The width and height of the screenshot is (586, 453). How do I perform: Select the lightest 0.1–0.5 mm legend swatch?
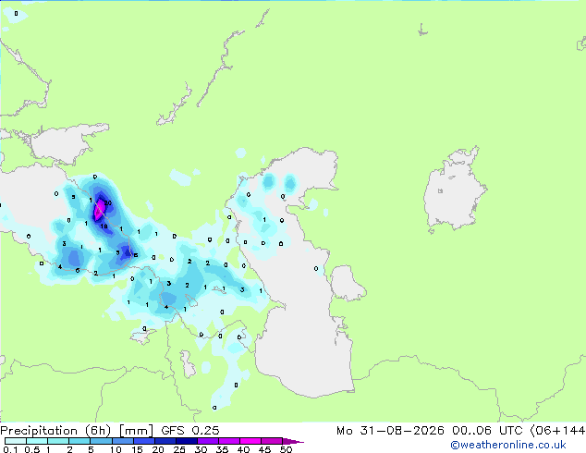(x=16, y=441)
